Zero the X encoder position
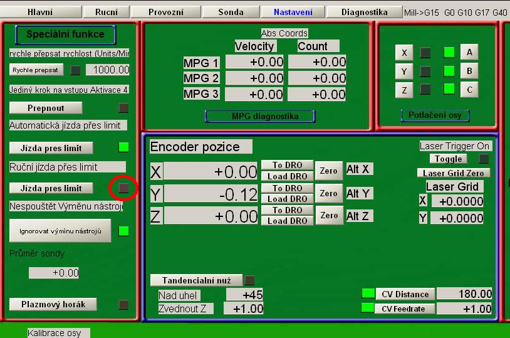Viewport: 510px width, 338px height. [328, 171]
